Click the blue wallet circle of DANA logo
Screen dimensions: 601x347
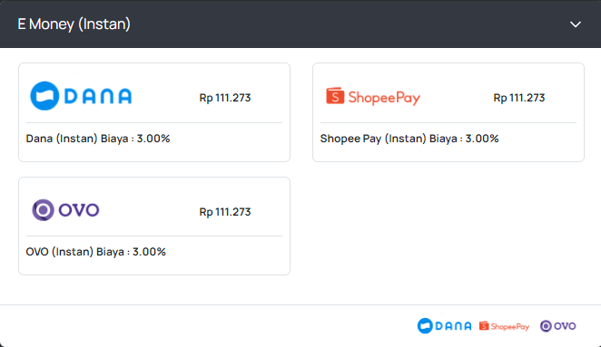44,96
